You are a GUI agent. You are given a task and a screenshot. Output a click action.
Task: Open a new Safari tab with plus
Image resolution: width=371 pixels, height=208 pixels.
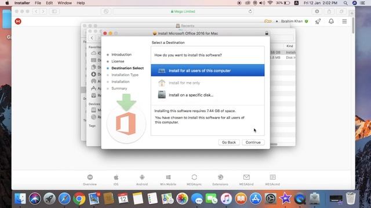[x=352, y=13]
